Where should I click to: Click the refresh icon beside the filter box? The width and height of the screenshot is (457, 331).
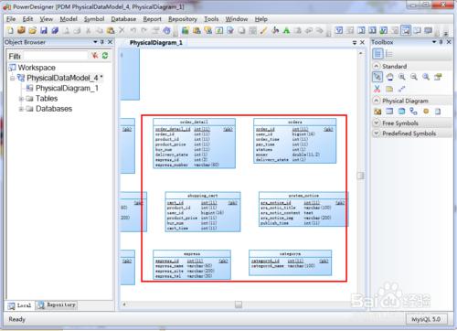click(105, 56)
